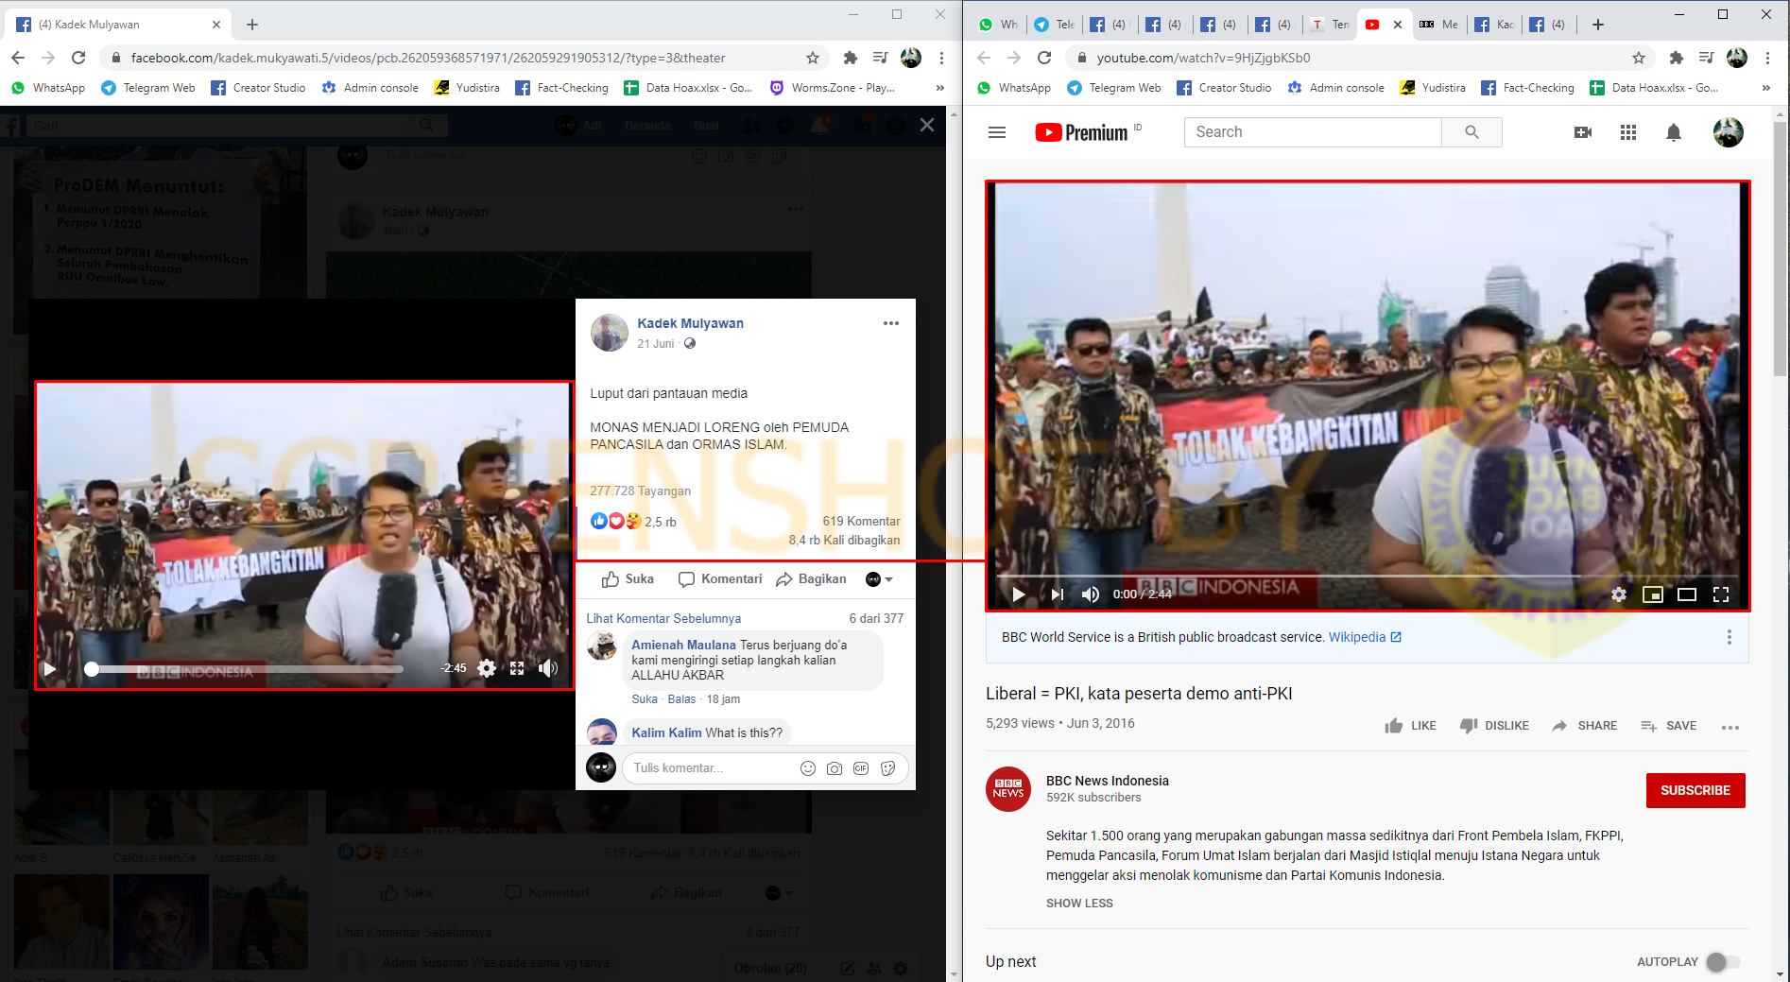Image resolution: width=1790 pixels, height=982 pixels.
Task: Open info panel options three dots
Action: [x=1730, y=637]
